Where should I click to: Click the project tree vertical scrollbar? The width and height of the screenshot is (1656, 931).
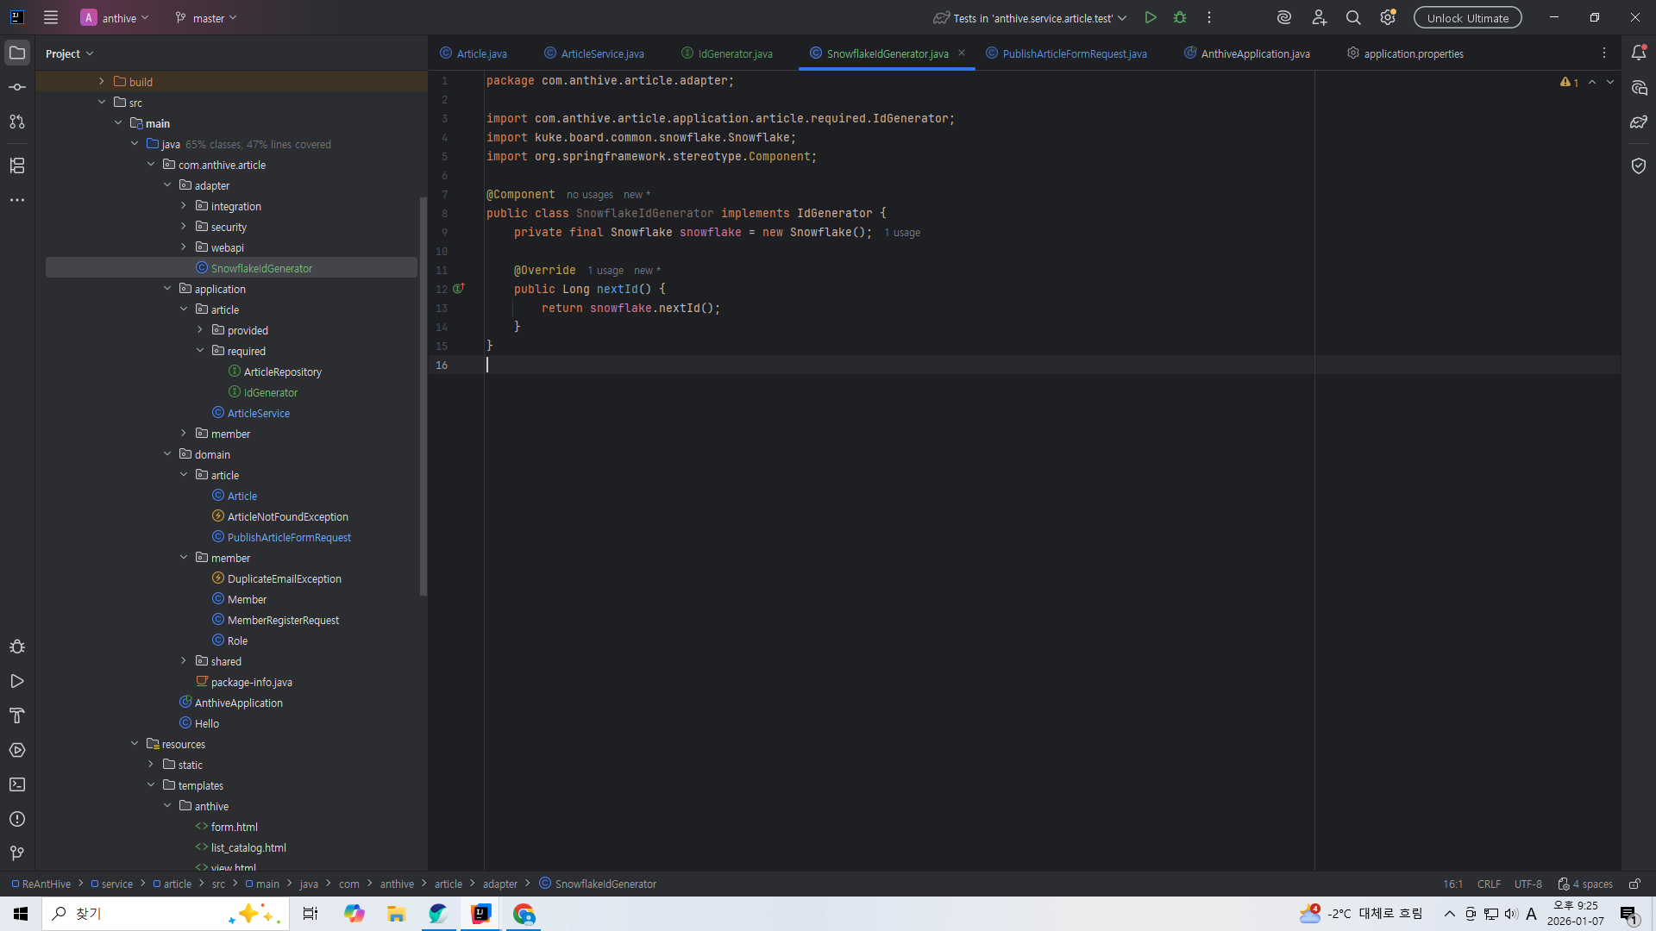[423, 397]
